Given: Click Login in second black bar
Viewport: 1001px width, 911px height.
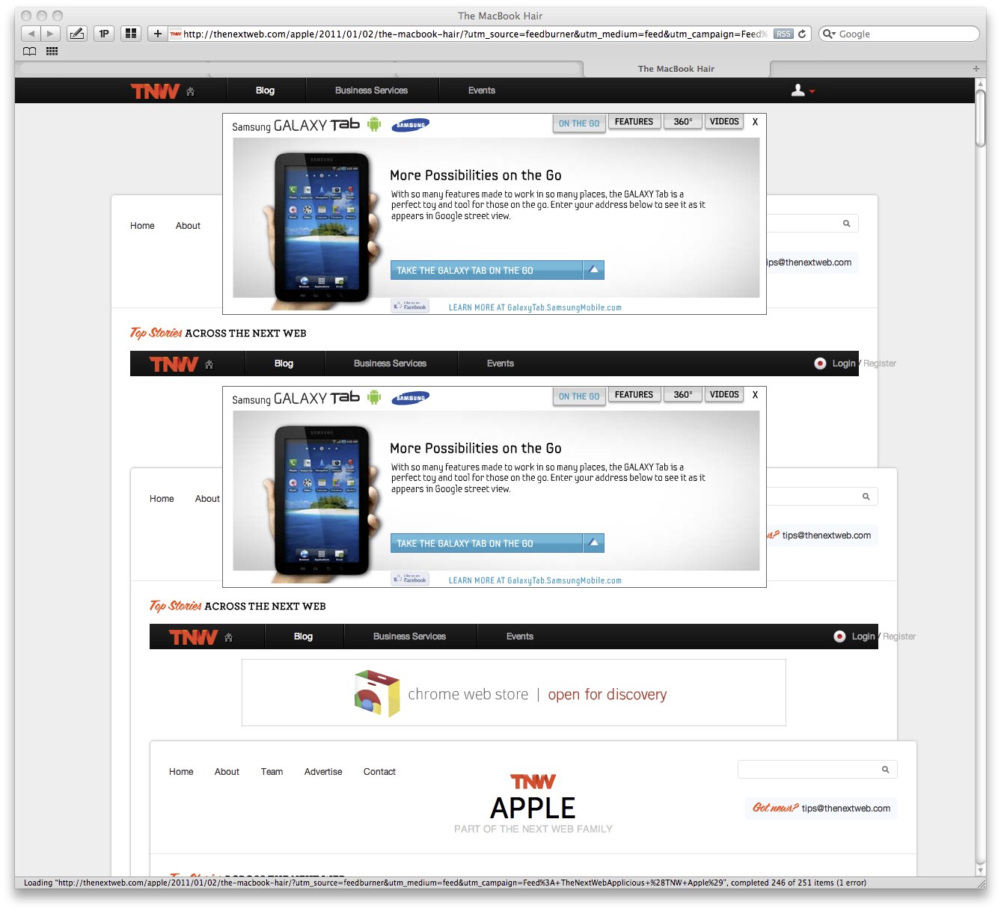Looking at the screenshot, I should 844,364.
